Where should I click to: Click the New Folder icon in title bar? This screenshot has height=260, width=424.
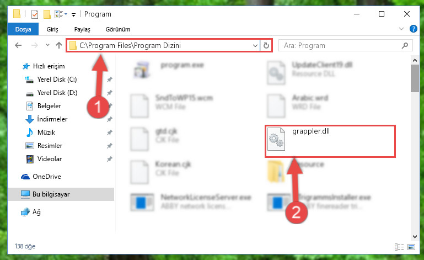47,14
